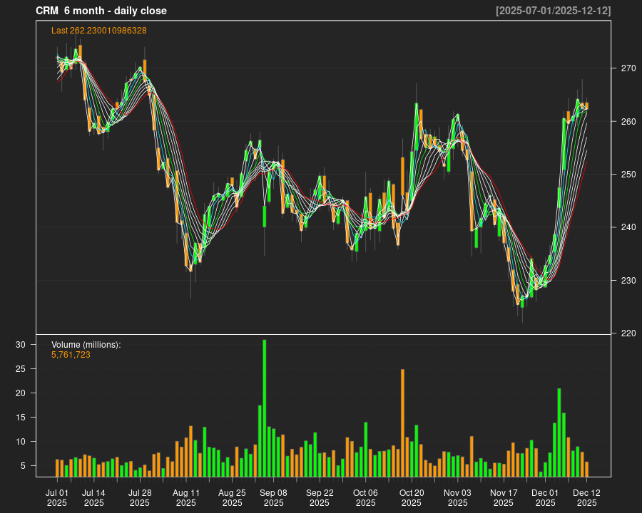Click the Volume (millions) heading
The height and width of the screenshot is (513, 642).
(x=86, y=345)
